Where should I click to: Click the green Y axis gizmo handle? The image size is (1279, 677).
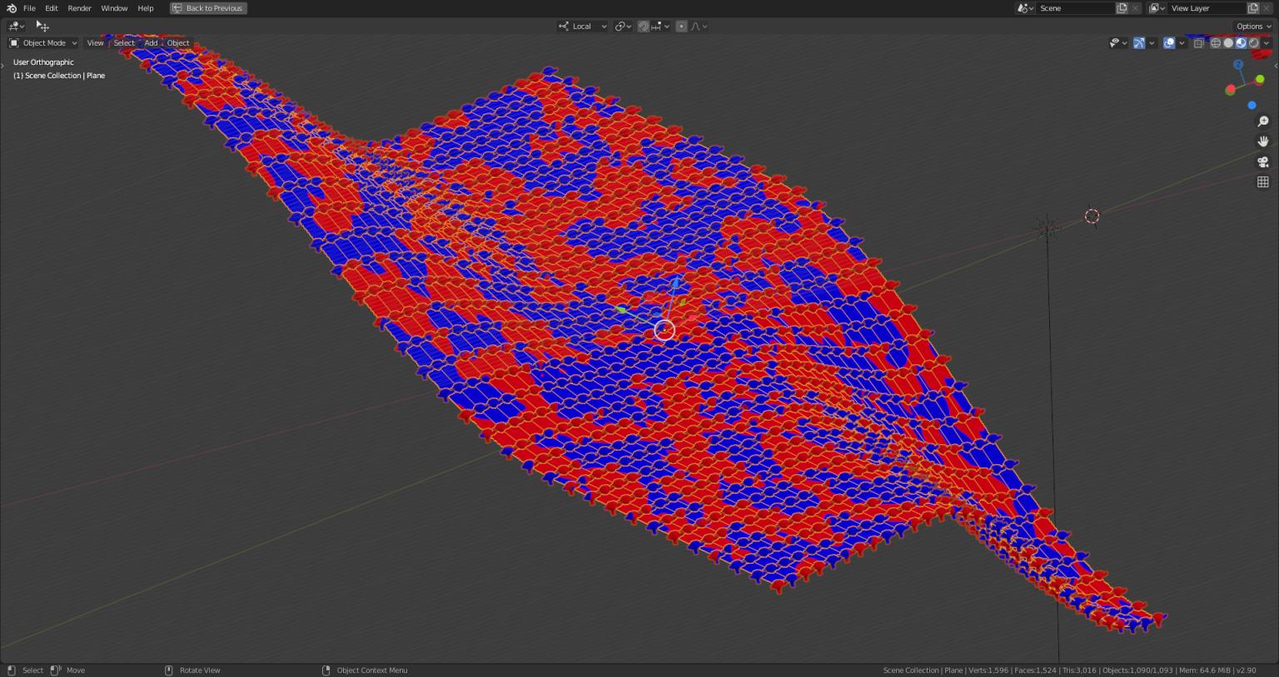pyautogui.click(x=1260, y=79)
